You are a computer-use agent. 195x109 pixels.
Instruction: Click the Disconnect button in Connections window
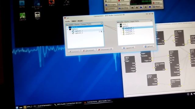(89, 50)
